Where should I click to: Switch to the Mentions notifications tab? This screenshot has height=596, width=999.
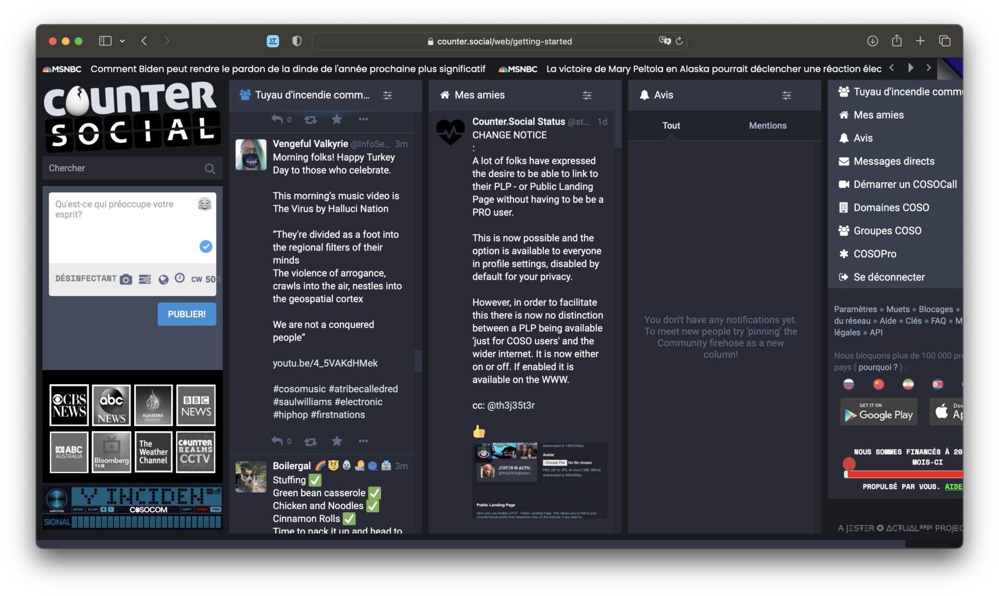pos(767,126)
